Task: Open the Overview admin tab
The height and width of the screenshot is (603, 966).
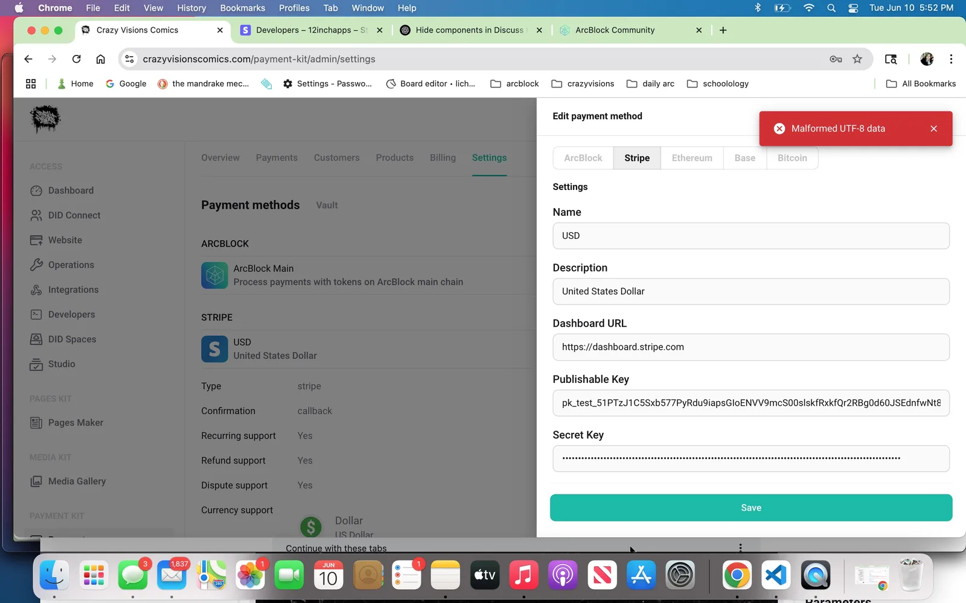Action: point(220,158)
